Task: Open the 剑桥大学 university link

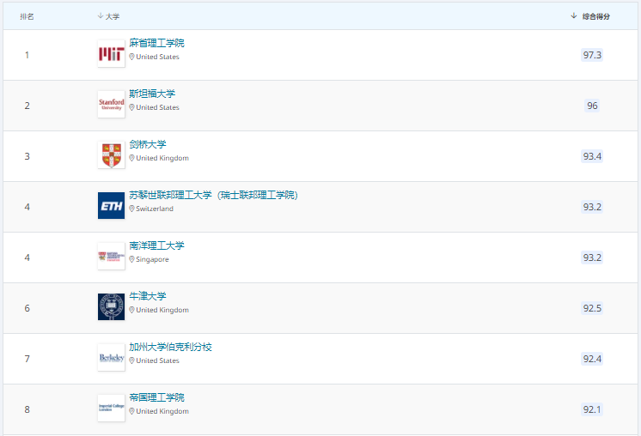Action: click(x=148, y=144)
